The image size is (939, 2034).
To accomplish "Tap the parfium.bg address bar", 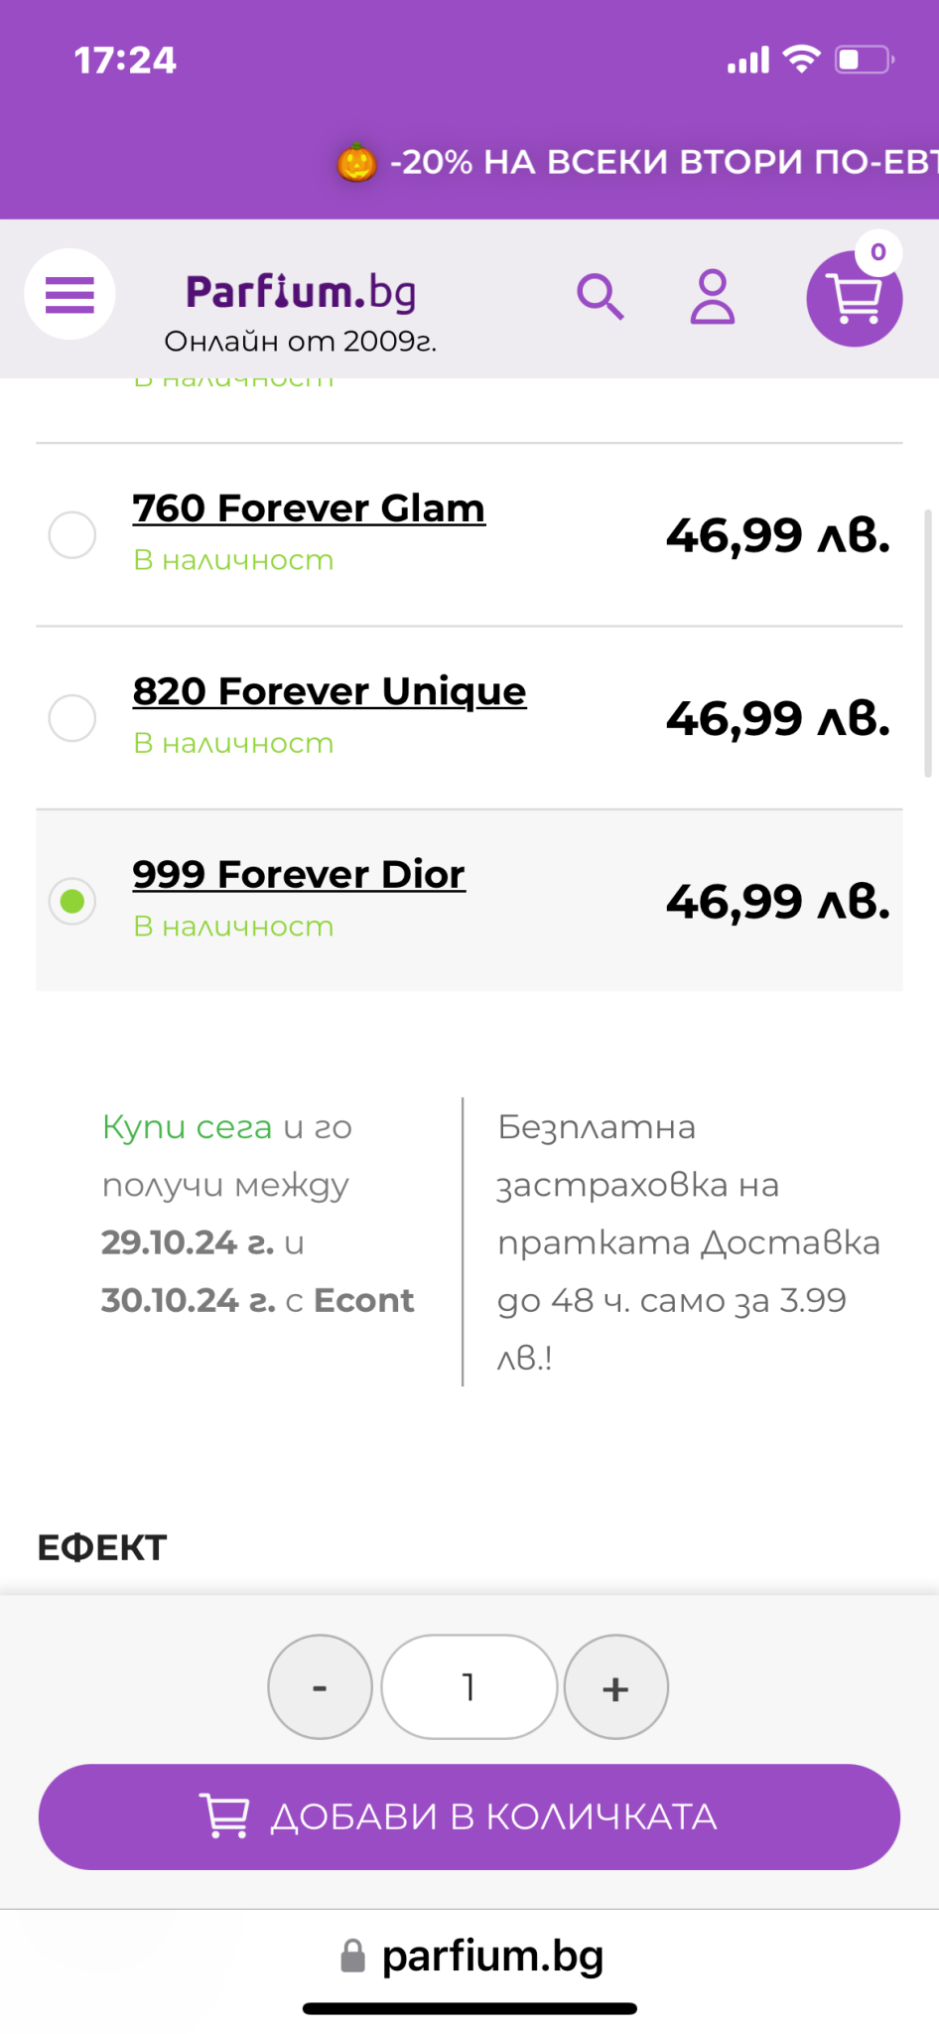I will 491,1956.
